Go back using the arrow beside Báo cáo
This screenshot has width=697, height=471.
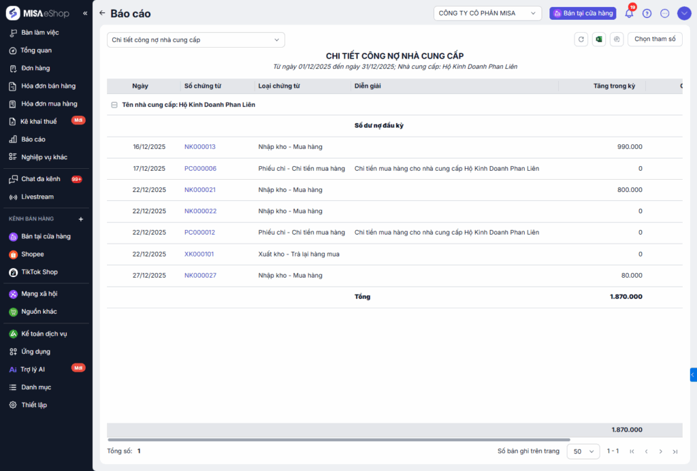click(x=102, y=13)
